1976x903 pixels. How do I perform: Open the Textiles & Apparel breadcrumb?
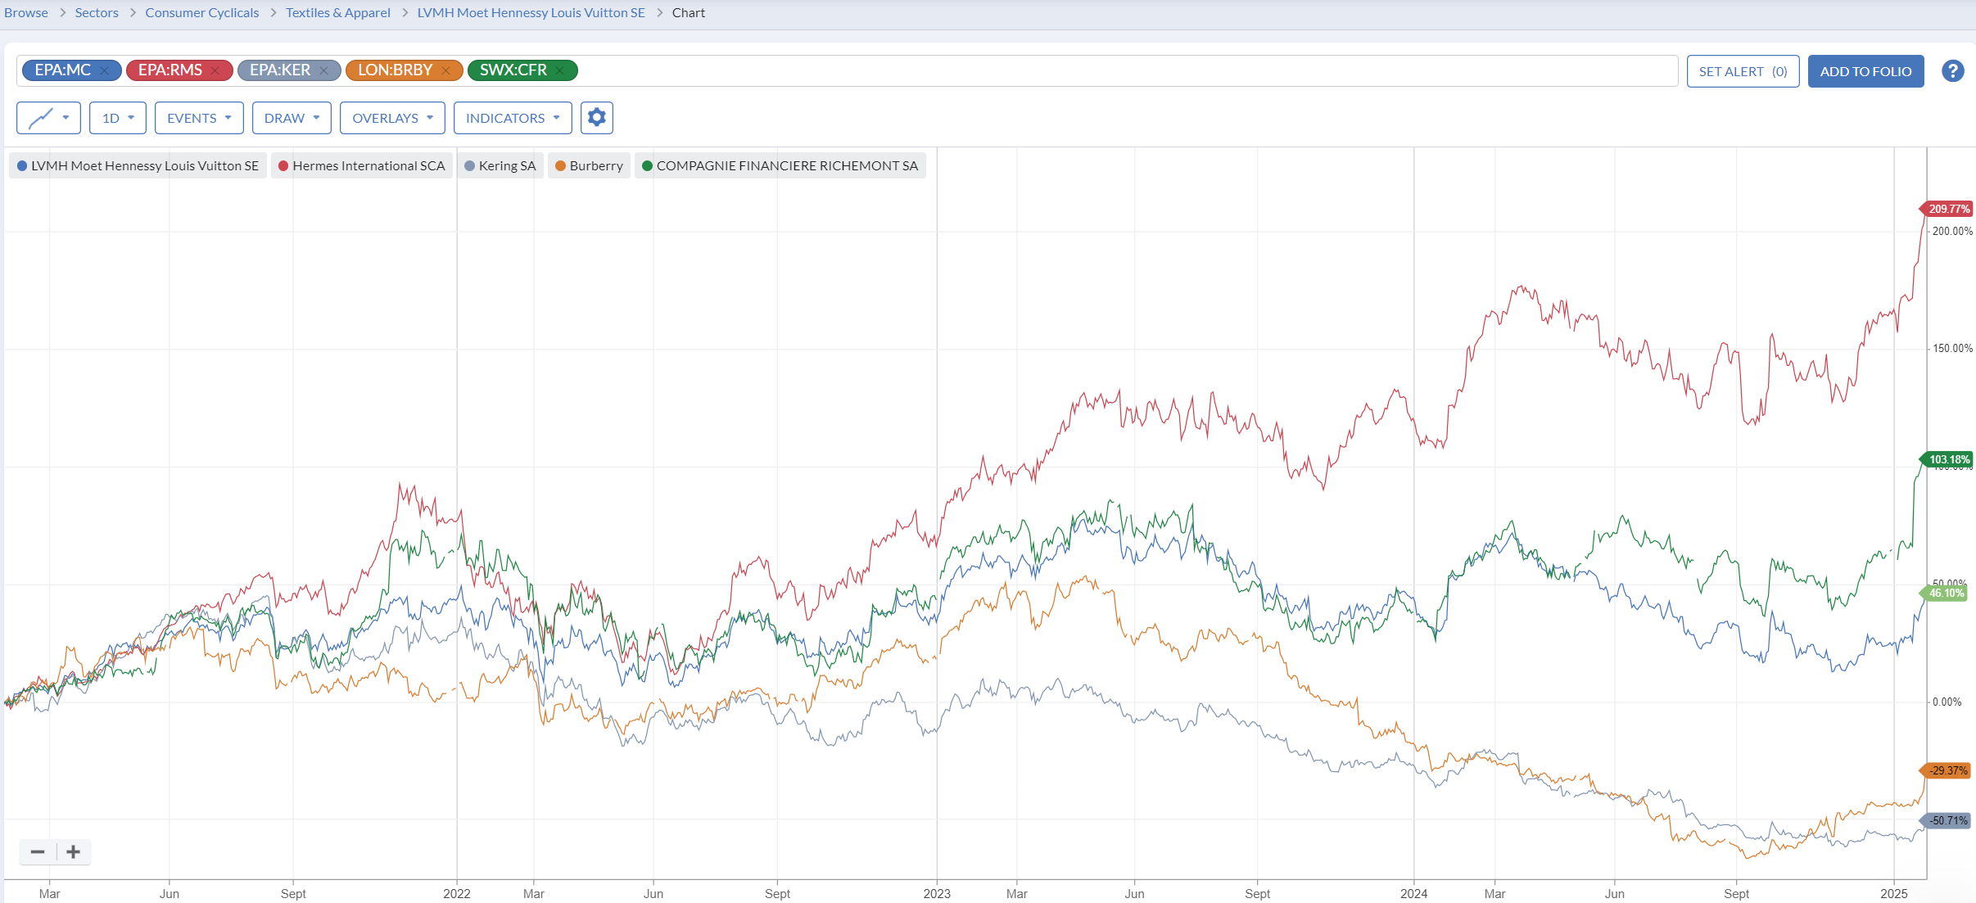tap(338, 13)
